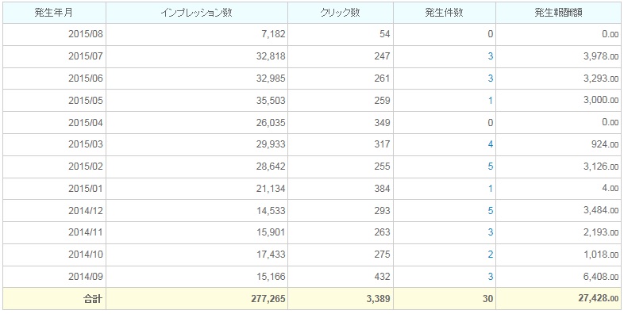This screenshot has width=624, height=314.
Task: Click the reward amount 2,193.00
Action: click(601, 232)
